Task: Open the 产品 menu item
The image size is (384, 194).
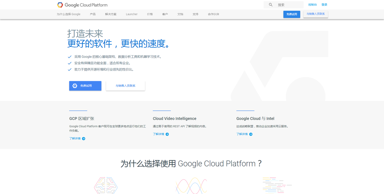Action: pos(93,14)
